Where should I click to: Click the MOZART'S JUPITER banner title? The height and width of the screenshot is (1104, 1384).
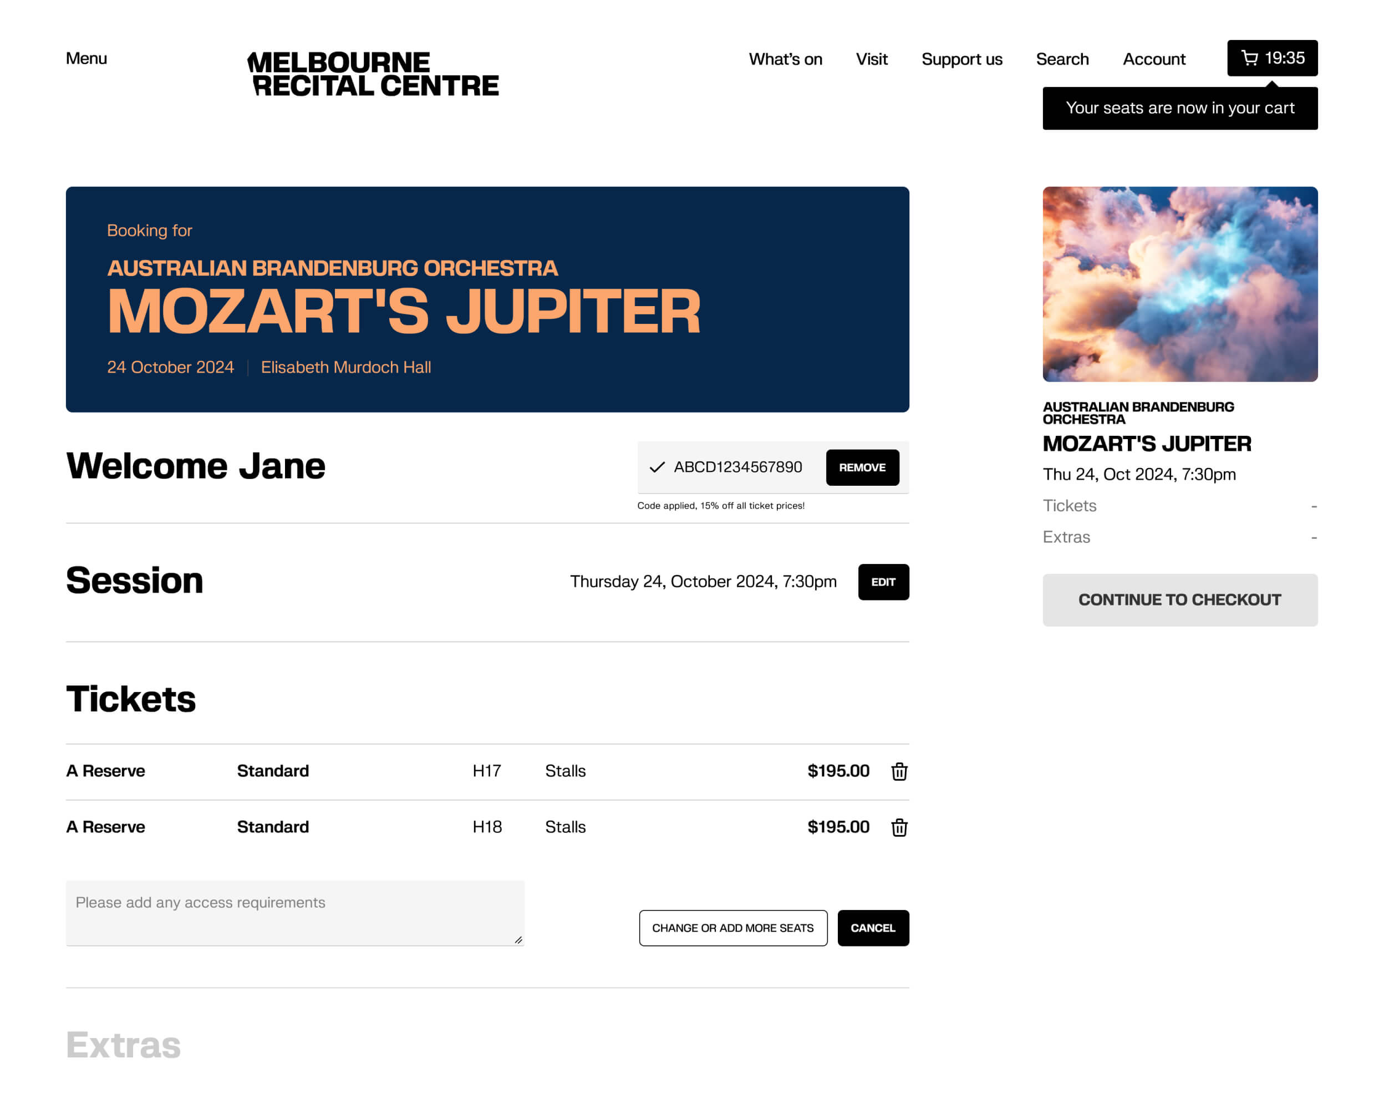(404, 312)
